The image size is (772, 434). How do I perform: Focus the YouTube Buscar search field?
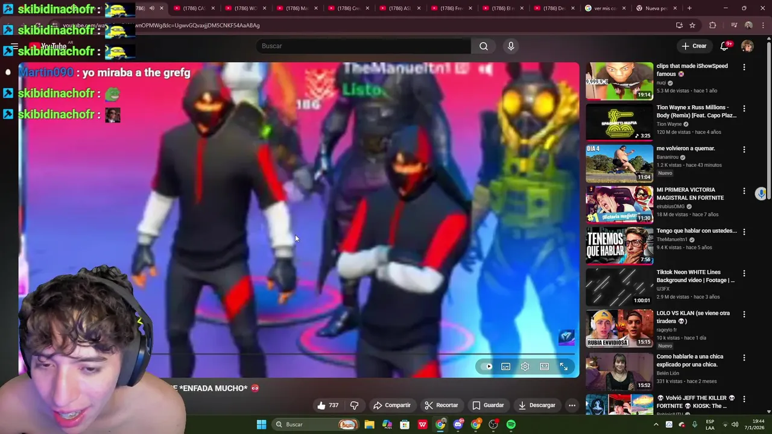[x=364, y=46]
